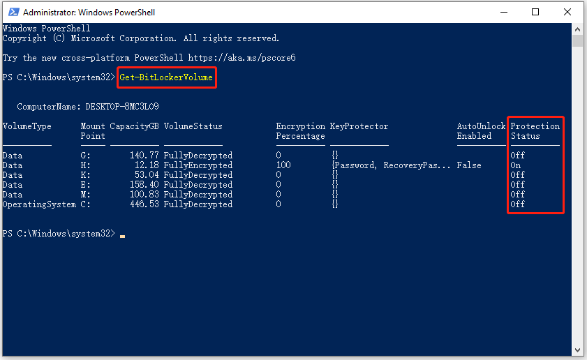Viewport: 587px width, 360px height.
Task: Click the scrollbar up arrow
Action: (x=577, y=29)
